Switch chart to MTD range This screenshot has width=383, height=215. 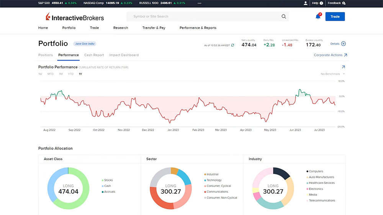click(x=51, y=74)
